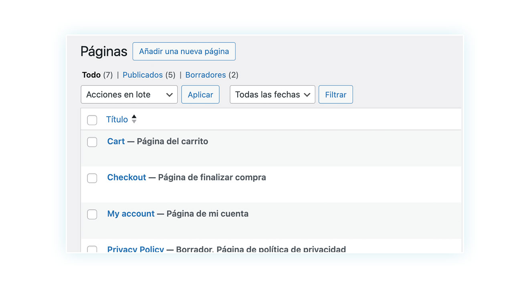Click the Páginas heading text
521x293 pixels.
pos(104,51)
